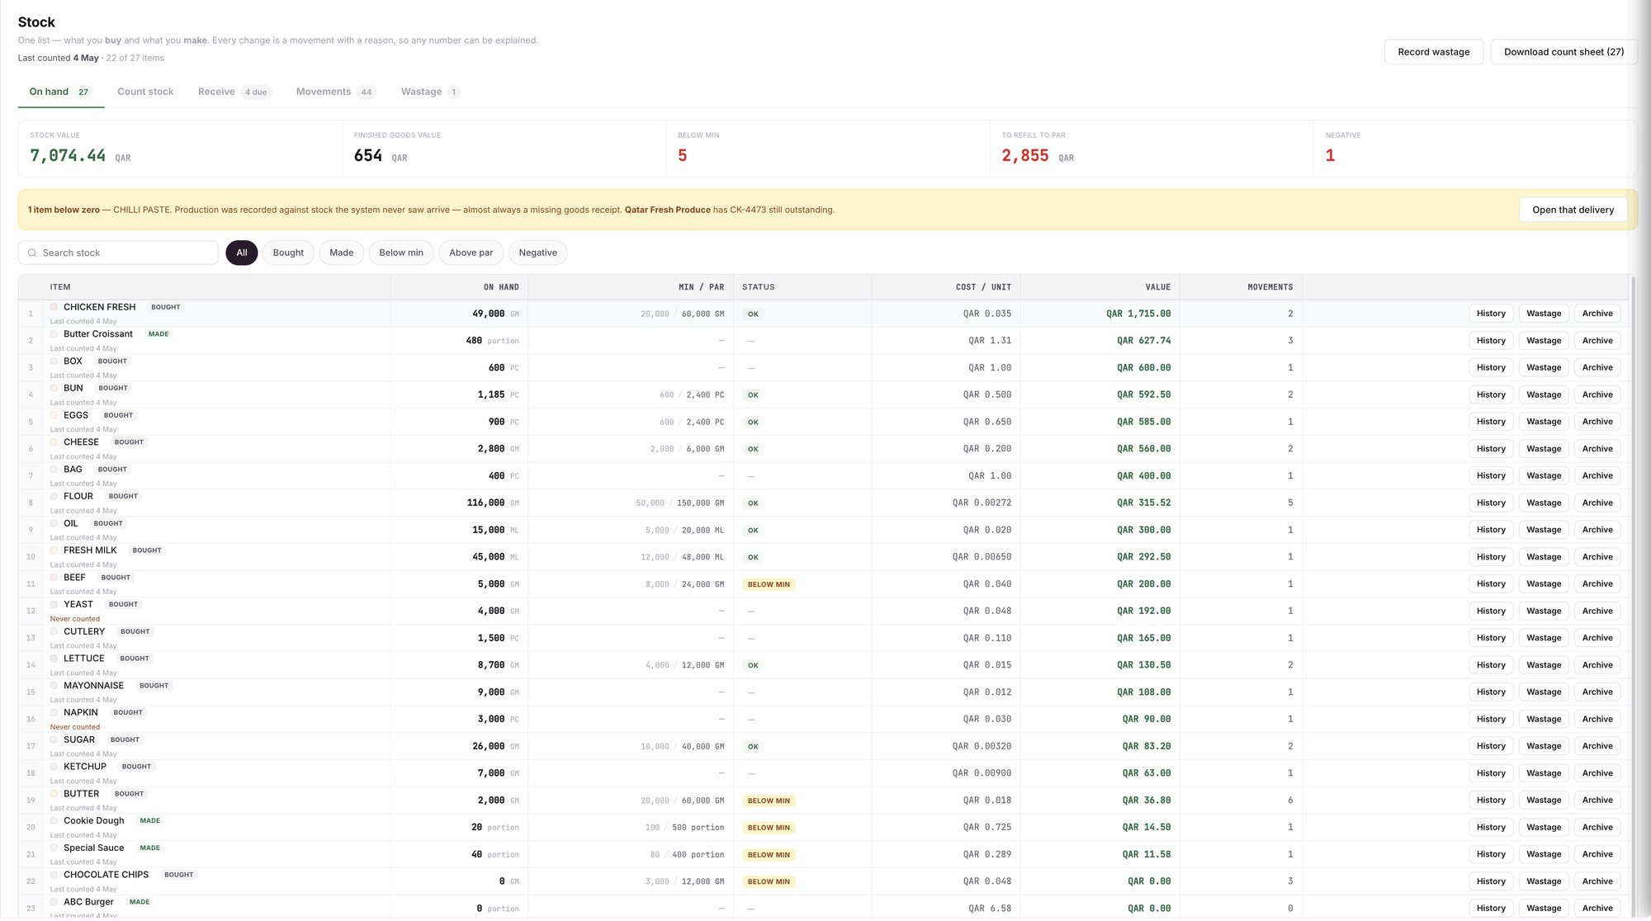Image resolution: width=1651 pixels, height=921 pixels.
Task: Open the Receive tab
Action: tap(234, 92)
